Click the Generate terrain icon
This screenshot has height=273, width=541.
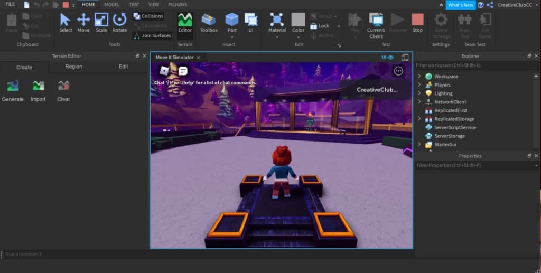pyautogui.click(x=13, y=86)
